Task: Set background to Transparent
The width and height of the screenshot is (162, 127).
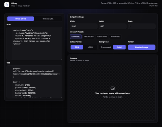Action: click(x=106, y=47)
